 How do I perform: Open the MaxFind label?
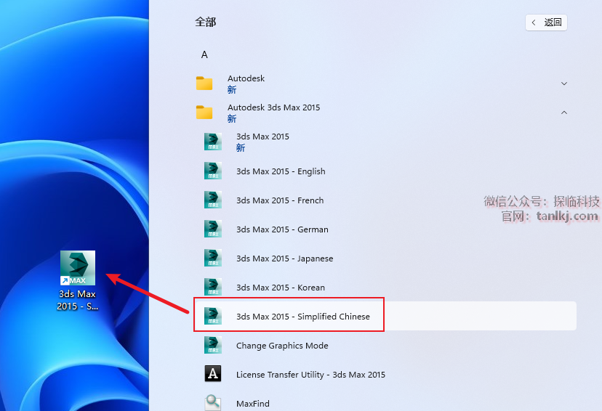point(252,404)
